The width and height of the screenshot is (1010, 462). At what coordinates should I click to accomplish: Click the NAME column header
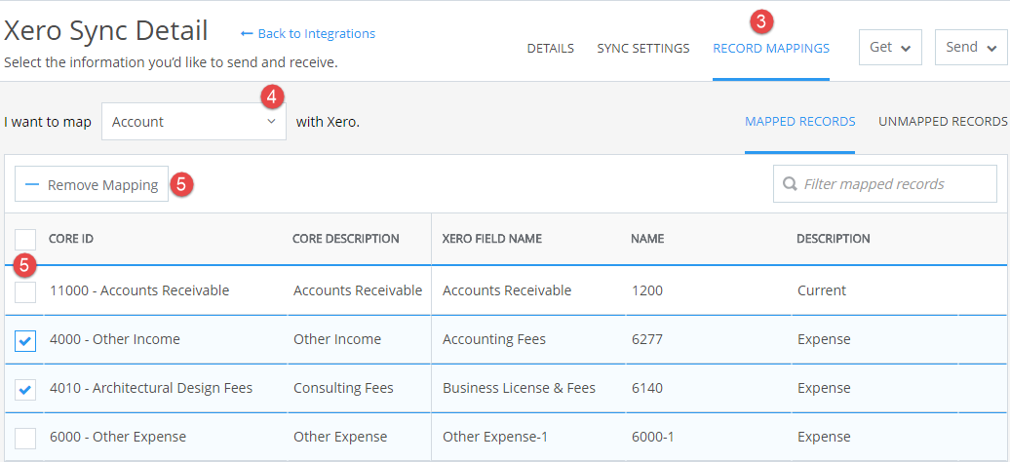[647, 239]
